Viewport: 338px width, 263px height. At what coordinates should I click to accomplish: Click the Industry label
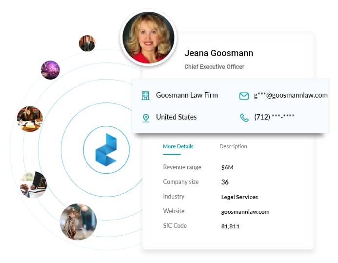tap(174, 196)
